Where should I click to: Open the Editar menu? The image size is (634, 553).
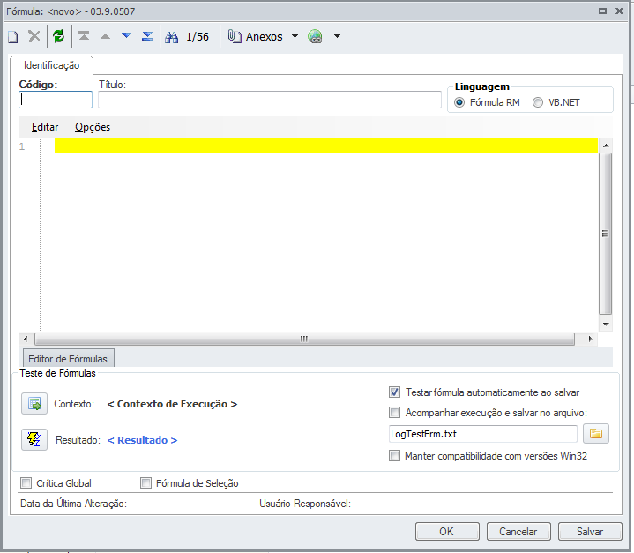pyautogui.click(x=45, y=127)
